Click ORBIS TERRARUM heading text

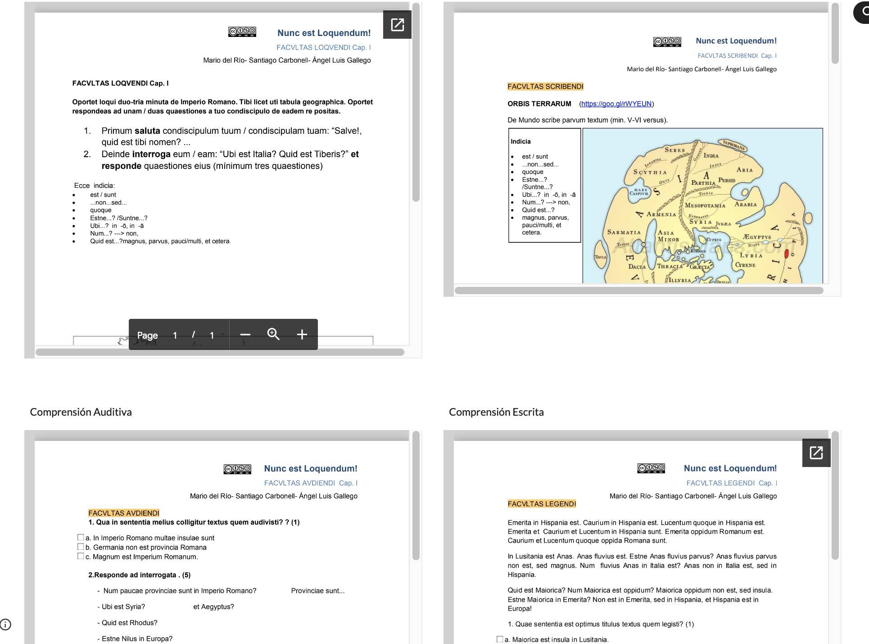click(539, 104)
